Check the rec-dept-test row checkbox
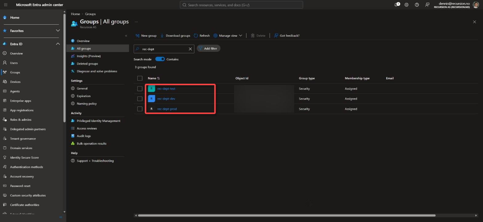 tap(140, 89)
